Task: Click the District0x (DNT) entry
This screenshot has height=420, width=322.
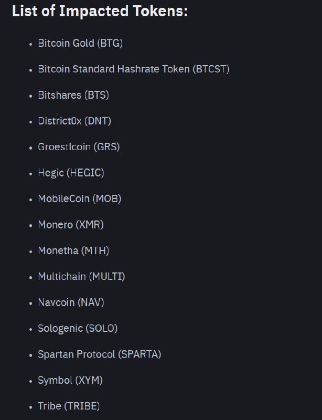Action: [74, 121]
